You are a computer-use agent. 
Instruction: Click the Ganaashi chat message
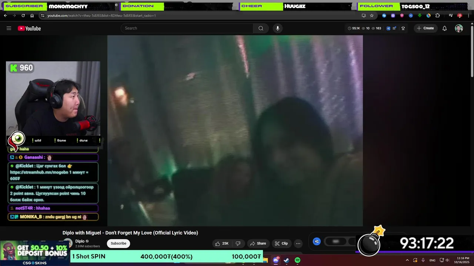pos(53,157)
